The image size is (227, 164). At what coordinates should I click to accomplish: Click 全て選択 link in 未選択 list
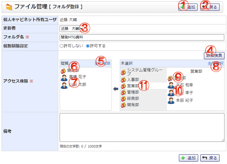216,63
